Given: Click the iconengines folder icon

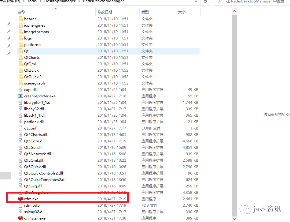Looking at the screenshot, I should click(x=20, y=25).
